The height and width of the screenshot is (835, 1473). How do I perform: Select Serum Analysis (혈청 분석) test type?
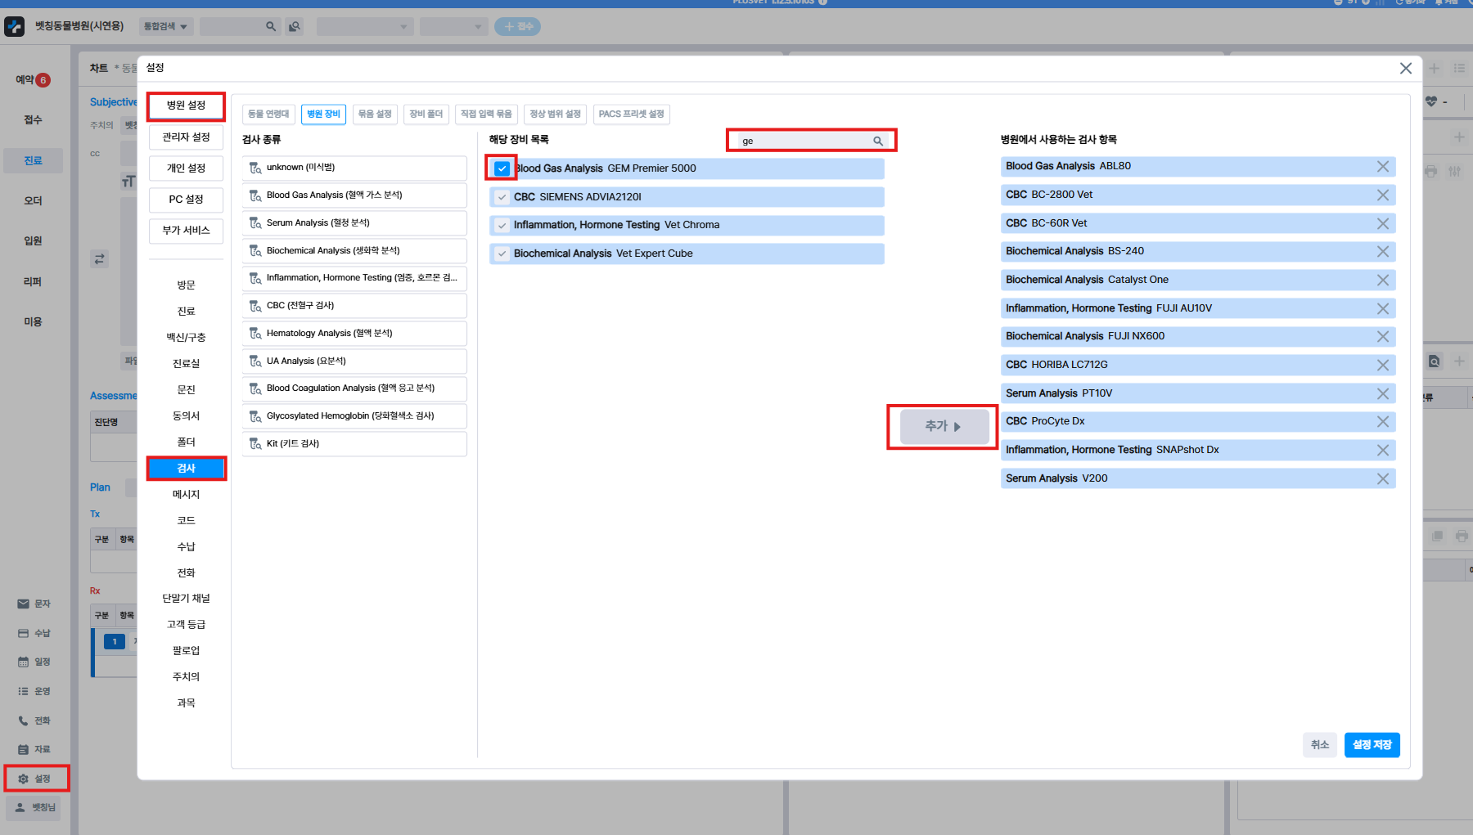pos(354,223)
